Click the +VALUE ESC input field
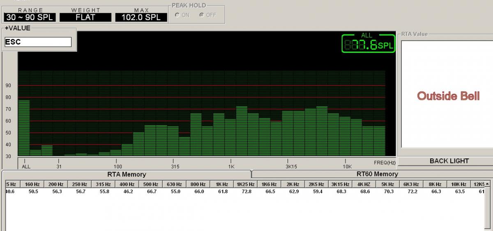 click(x=38, y=42)
